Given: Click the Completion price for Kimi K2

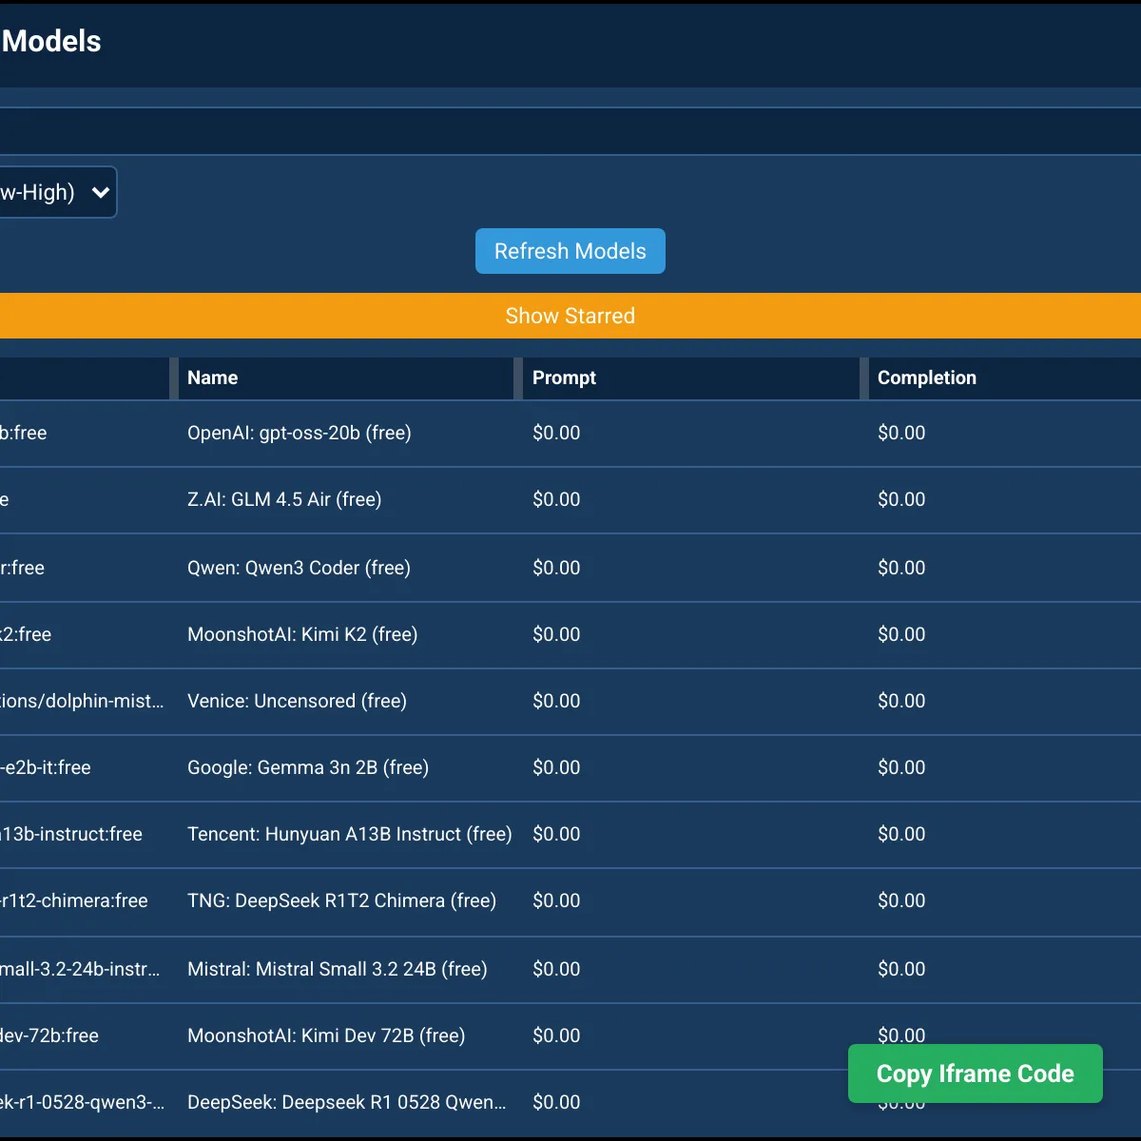Looking at the screenshot, I should coord(901,634).
